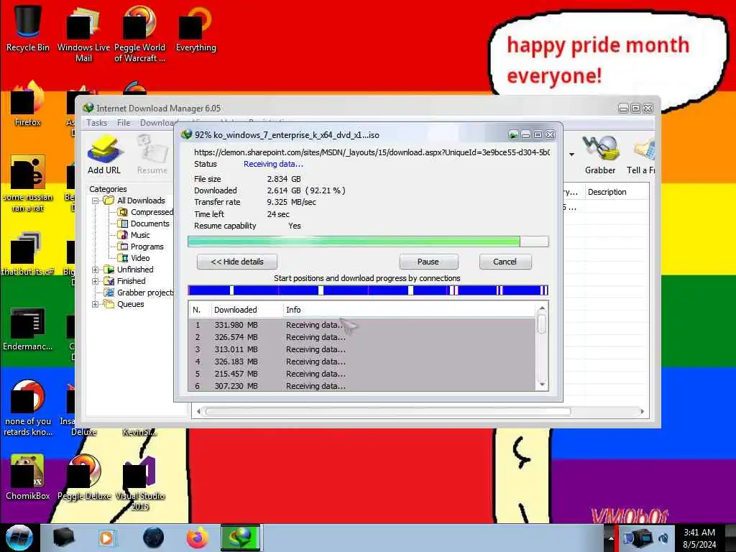736x552 pixels.
Task: Open Peggle World of Warcraft shortcut
Action: pos(139,34)
